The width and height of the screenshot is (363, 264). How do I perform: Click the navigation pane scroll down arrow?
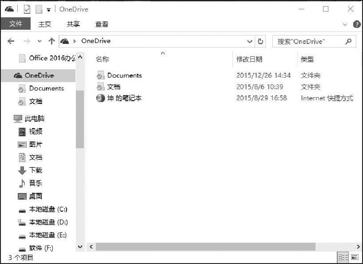pyautogui.click(x=80, y=247)
